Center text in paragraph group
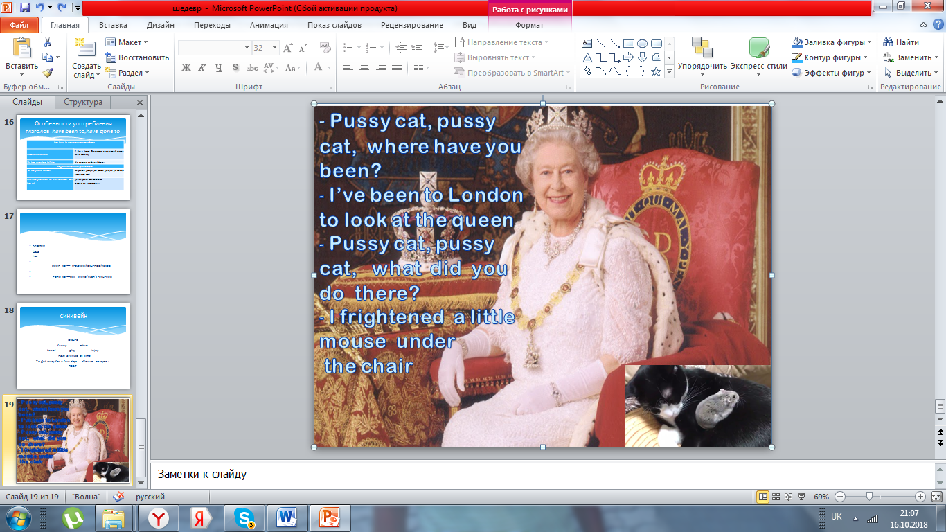Screen dimensions: 946x532 point(365,68)
